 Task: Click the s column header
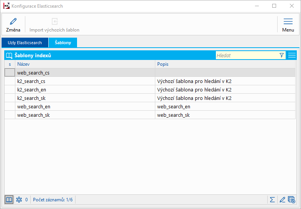coord(10,64)
